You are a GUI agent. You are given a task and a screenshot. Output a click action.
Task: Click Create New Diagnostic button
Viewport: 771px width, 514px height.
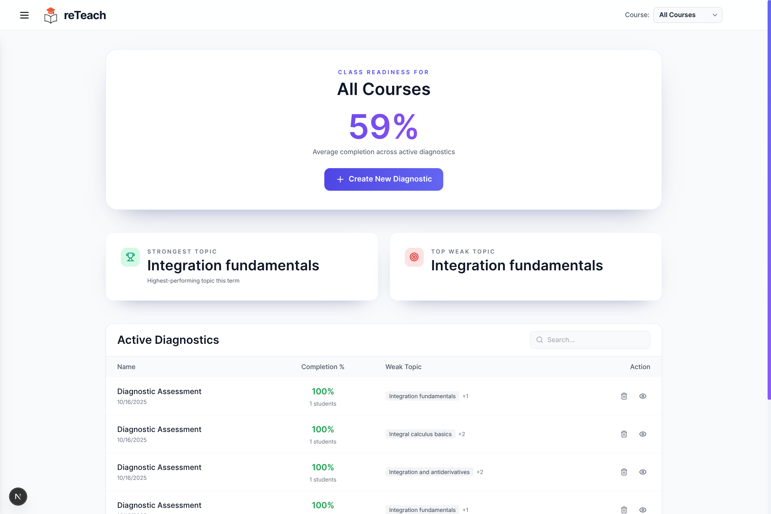point(383,179)
